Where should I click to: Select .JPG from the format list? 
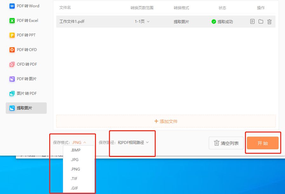(74, 159)
